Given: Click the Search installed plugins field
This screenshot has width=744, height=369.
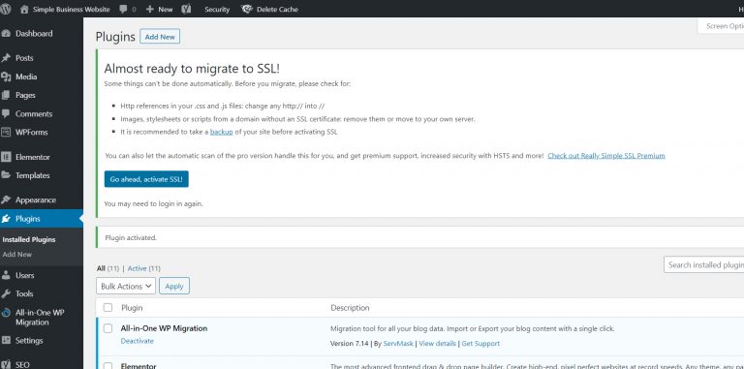Looking at the screenshot, I should pyautogui.click(x=703, y=264).
